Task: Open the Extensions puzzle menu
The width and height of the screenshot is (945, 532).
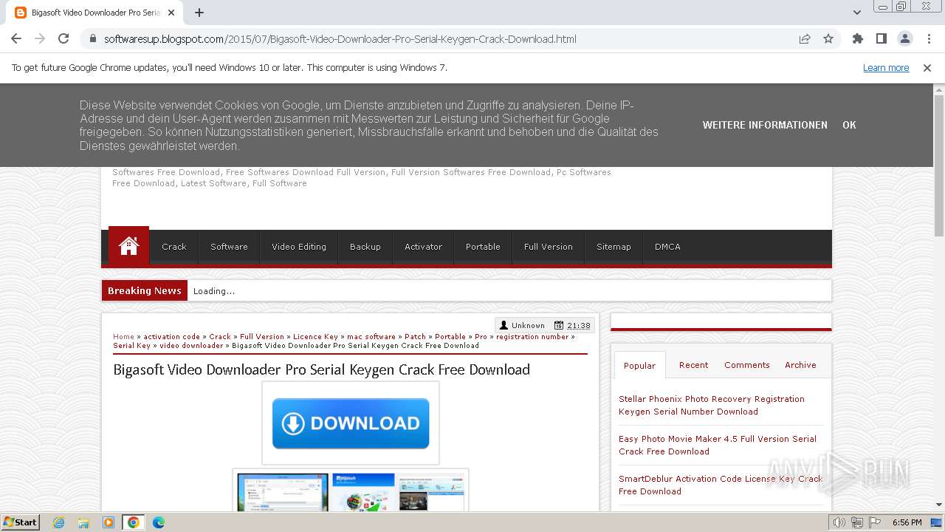Action: pos(857,39)
